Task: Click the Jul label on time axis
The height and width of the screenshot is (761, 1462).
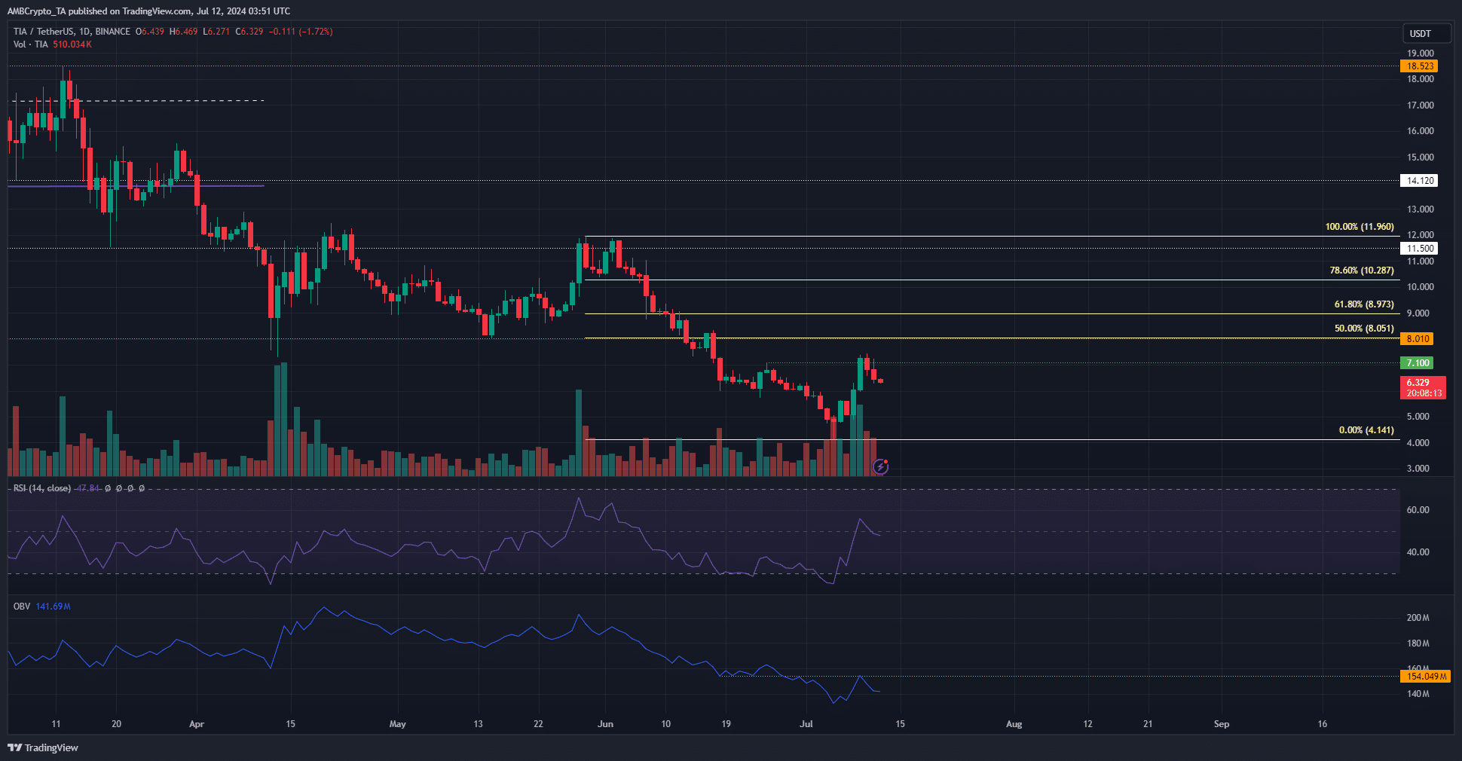Action: pyautogui.click(x=806, y=724)
